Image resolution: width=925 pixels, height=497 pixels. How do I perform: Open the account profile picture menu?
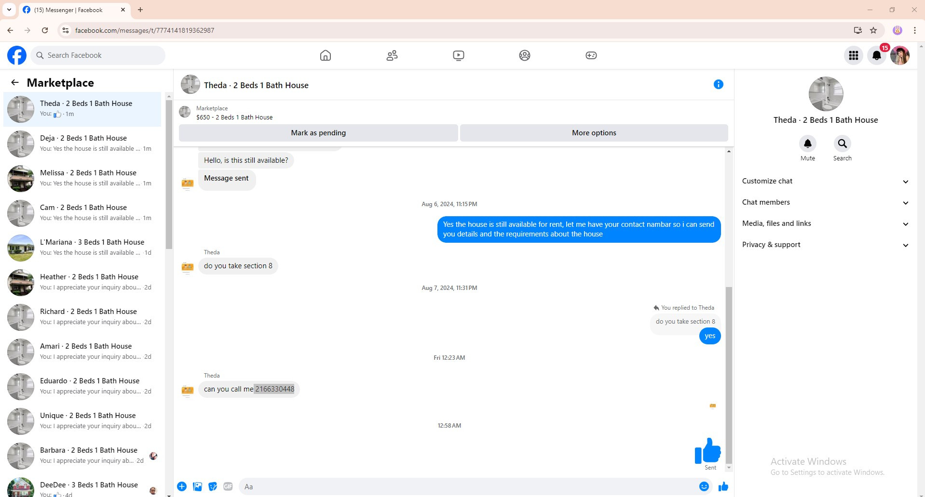(900, 55)
